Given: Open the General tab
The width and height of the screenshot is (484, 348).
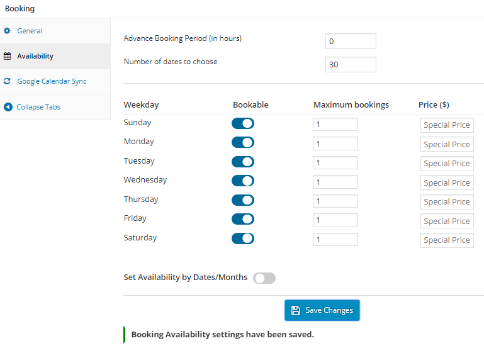Looking at the screenshot, I should coord(30,31).
